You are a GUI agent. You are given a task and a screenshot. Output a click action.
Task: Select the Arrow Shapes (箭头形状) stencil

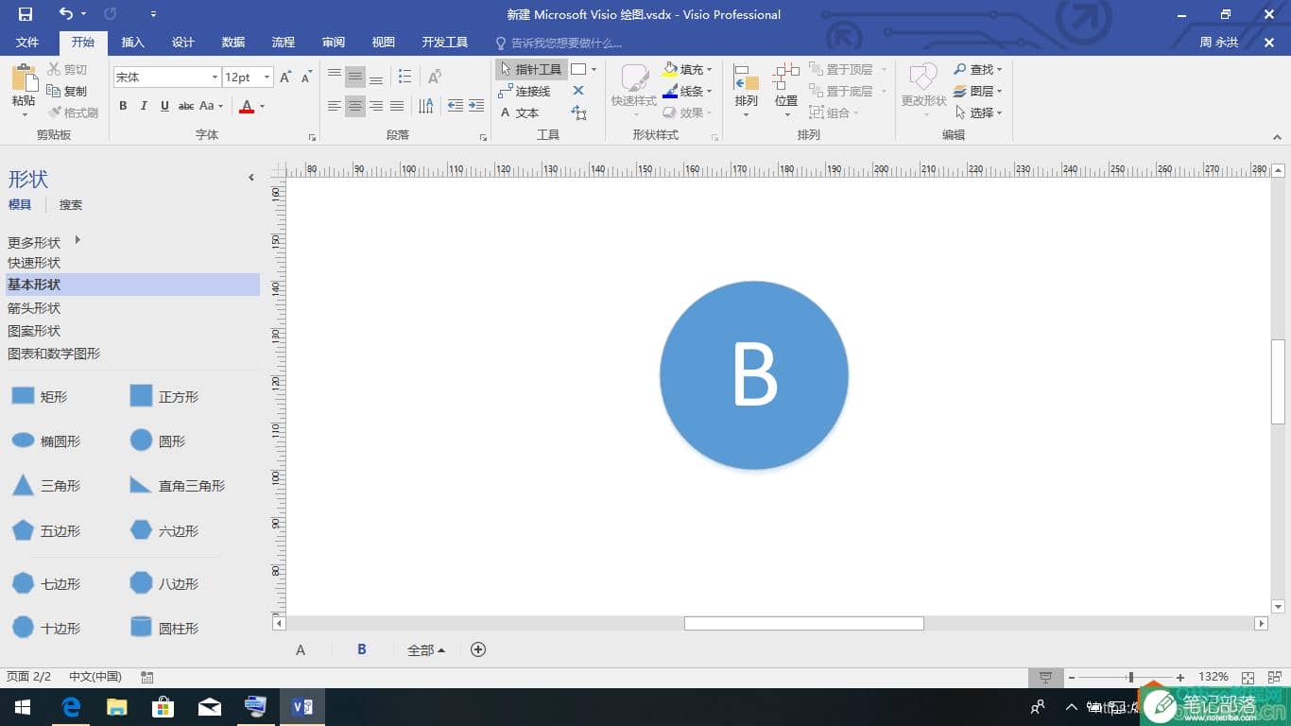34,308
